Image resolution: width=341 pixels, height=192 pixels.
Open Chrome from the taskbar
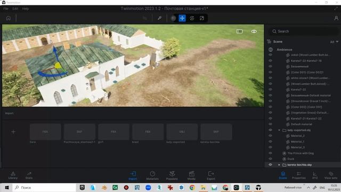192,187
